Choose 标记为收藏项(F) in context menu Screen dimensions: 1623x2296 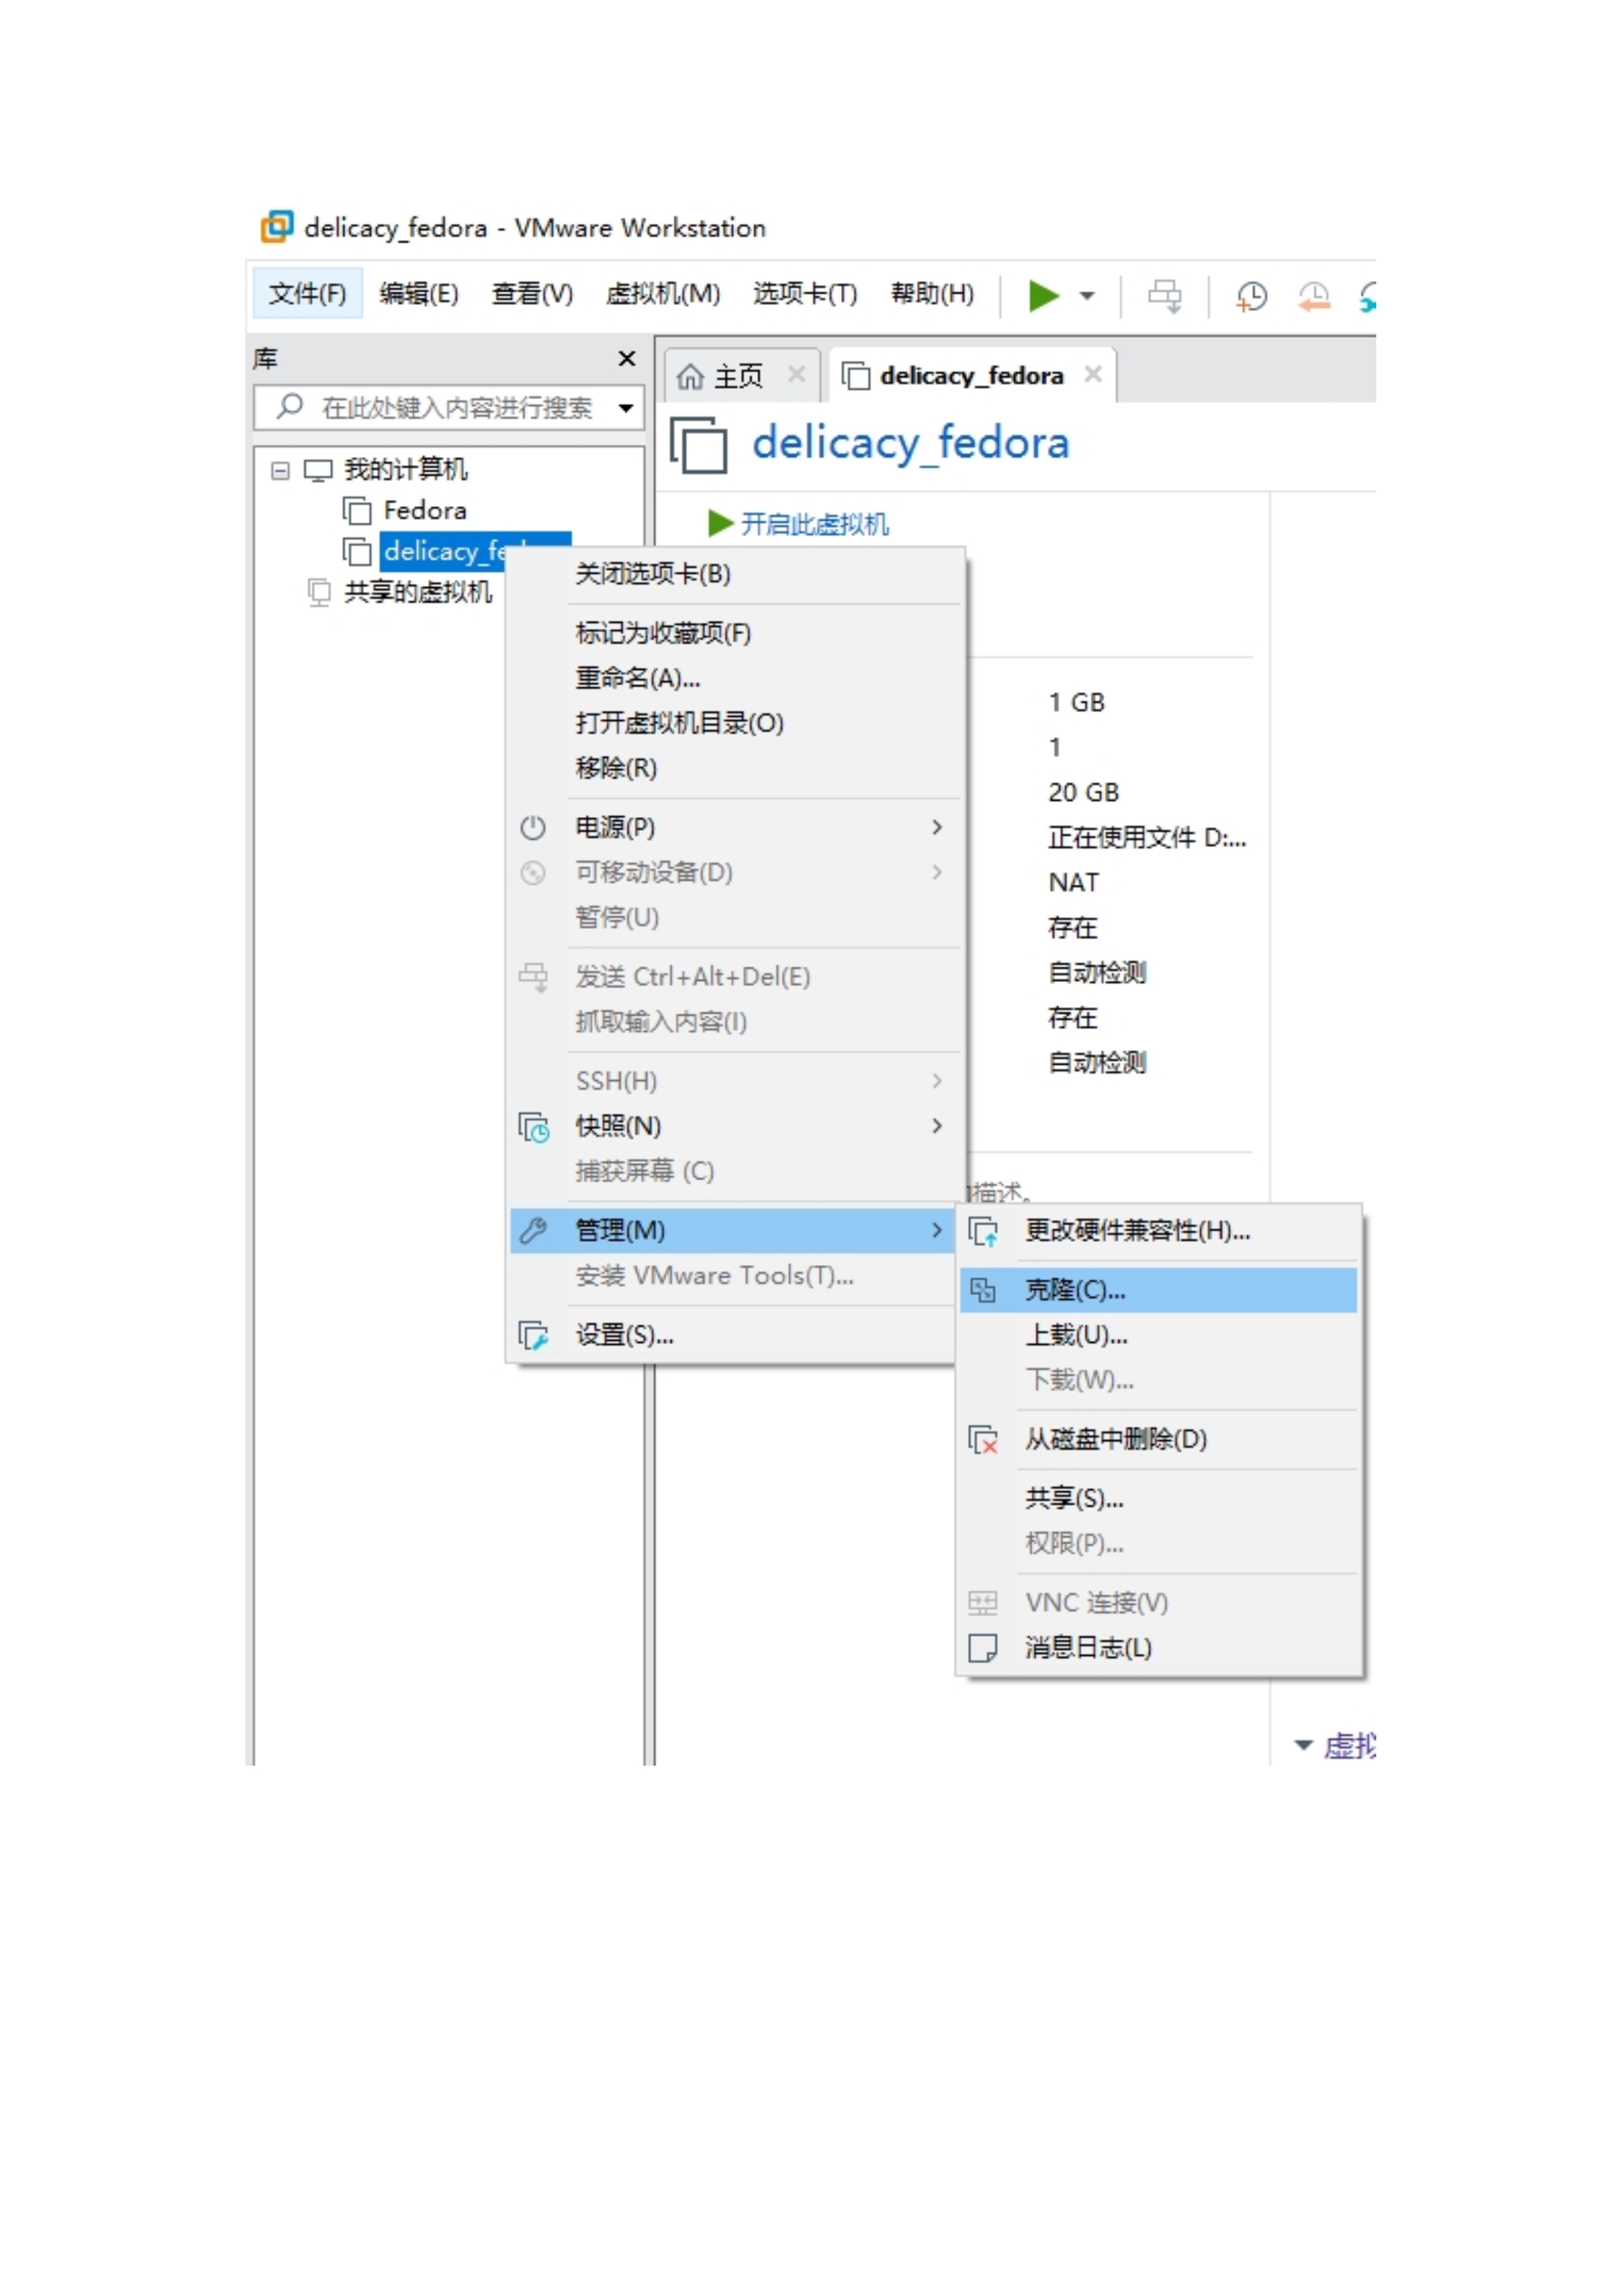coord(736,633)
